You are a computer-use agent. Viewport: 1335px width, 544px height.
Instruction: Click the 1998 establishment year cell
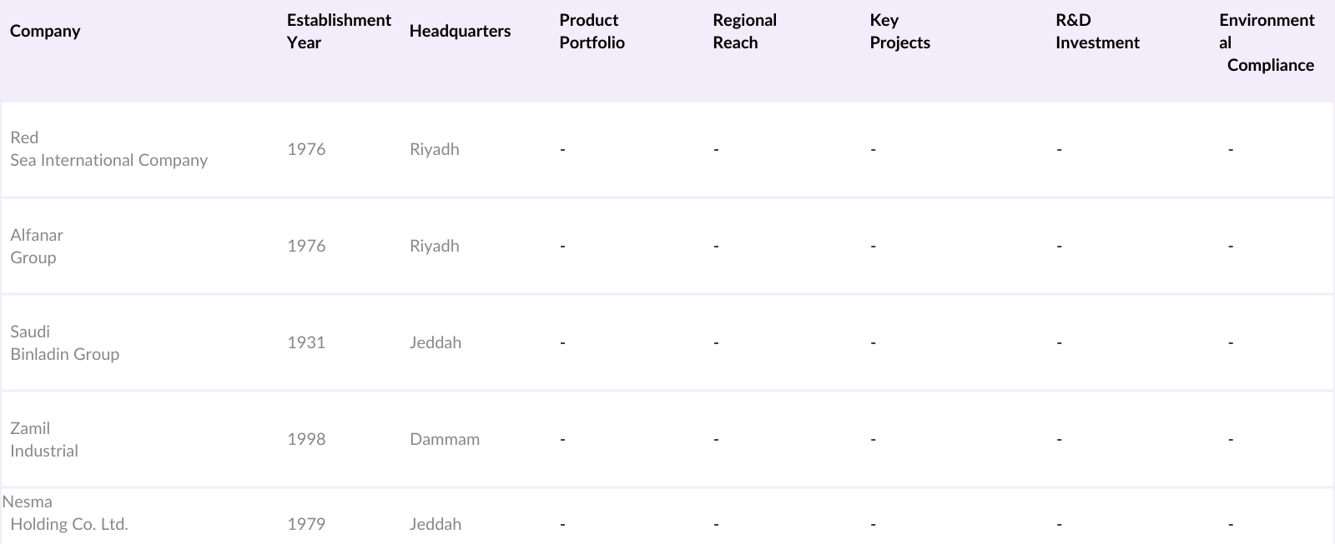pyautogui.click(x=306, y=440)
